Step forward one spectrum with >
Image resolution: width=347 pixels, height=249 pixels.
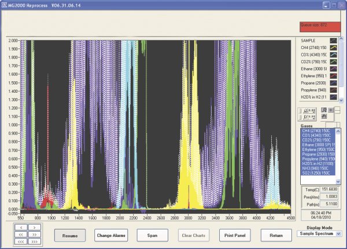coord(35,227)
